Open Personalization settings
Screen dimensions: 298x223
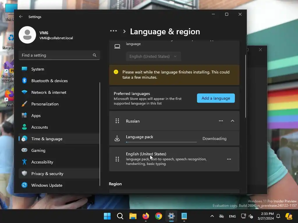click(59, 104)
